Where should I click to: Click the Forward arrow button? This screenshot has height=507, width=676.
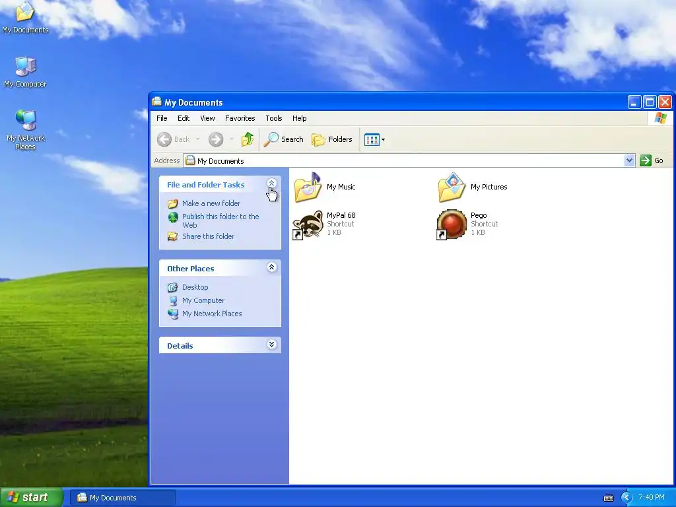point(216,139)
